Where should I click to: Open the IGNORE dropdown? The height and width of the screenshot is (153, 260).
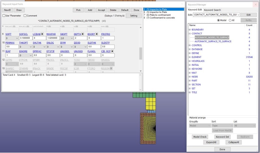click(x=25, y=55)
